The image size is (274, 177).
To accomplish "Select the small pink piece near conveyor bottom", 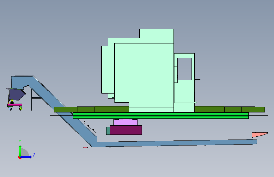I will point(86,147).
